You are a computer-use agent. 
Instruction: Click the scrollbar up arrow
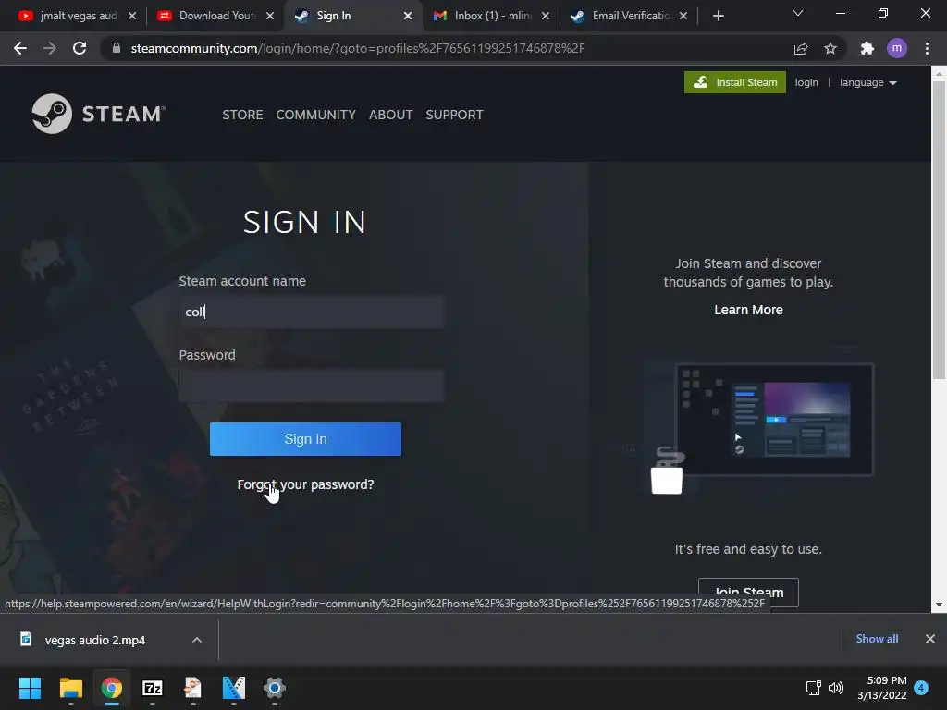939,72
